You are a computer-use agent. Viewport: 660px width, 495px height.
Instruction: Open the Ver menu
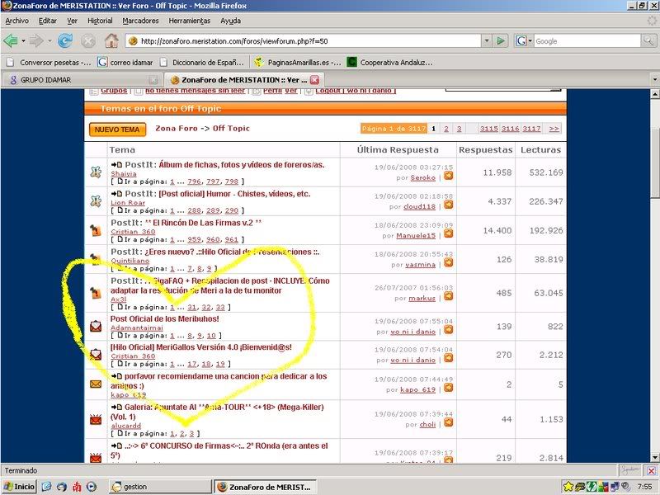tap(73, 21)
